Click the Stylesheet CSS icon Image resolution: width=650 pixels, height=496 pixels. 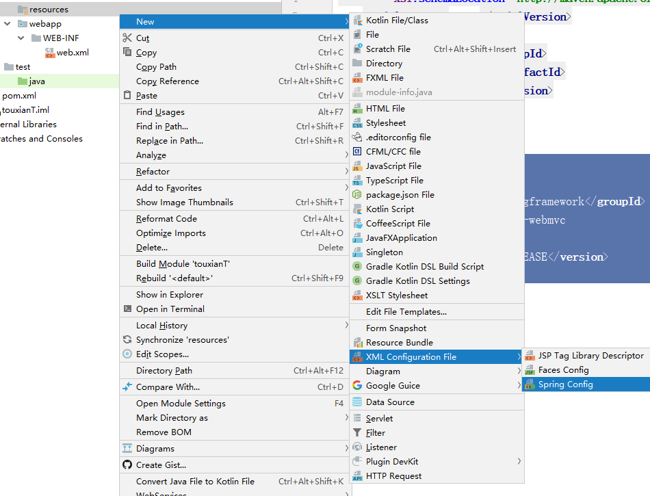[357, 123]
